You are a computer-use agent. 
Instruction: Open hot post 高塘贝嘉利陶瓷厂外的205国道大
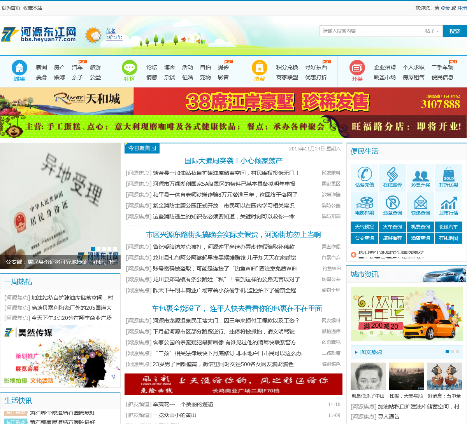pyautogui.click(x=72, y=308)
